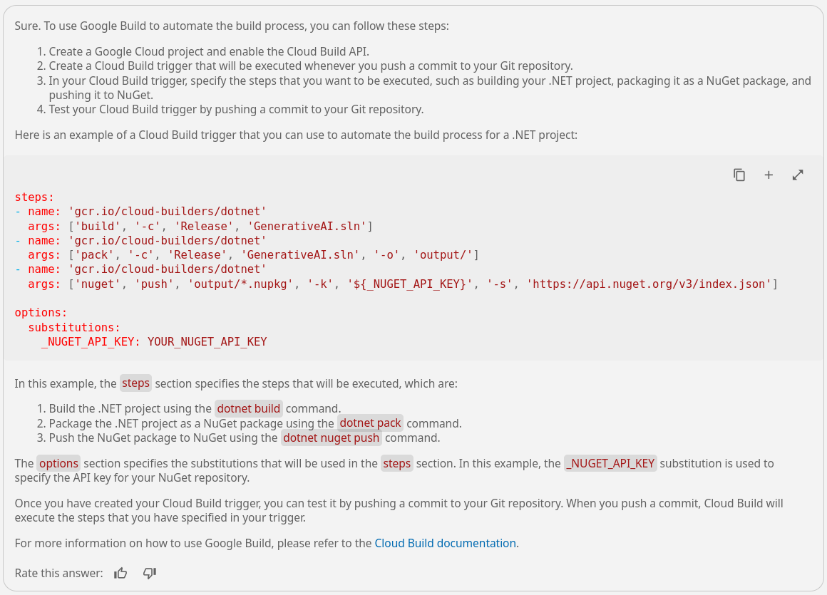Viewport: 827px width, 595px height.
Task: Click the 'dotnet build' inline code
Action: point(248,409)
